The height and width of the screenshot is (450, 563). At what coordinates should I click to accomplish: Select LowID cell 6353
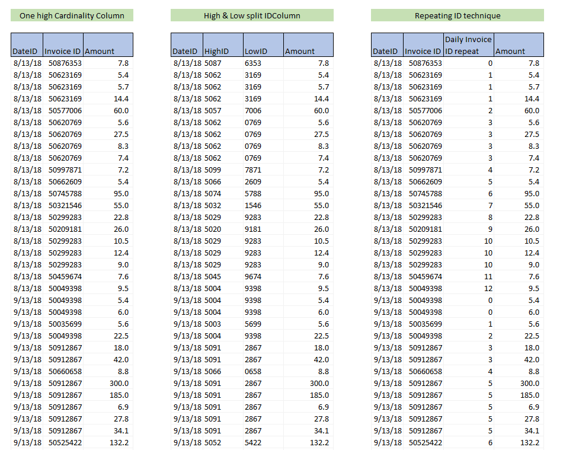tap(263, 63)
